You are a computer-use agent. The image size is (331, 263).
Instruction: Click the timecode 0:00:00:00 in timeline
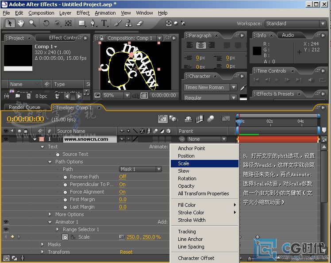25,119
